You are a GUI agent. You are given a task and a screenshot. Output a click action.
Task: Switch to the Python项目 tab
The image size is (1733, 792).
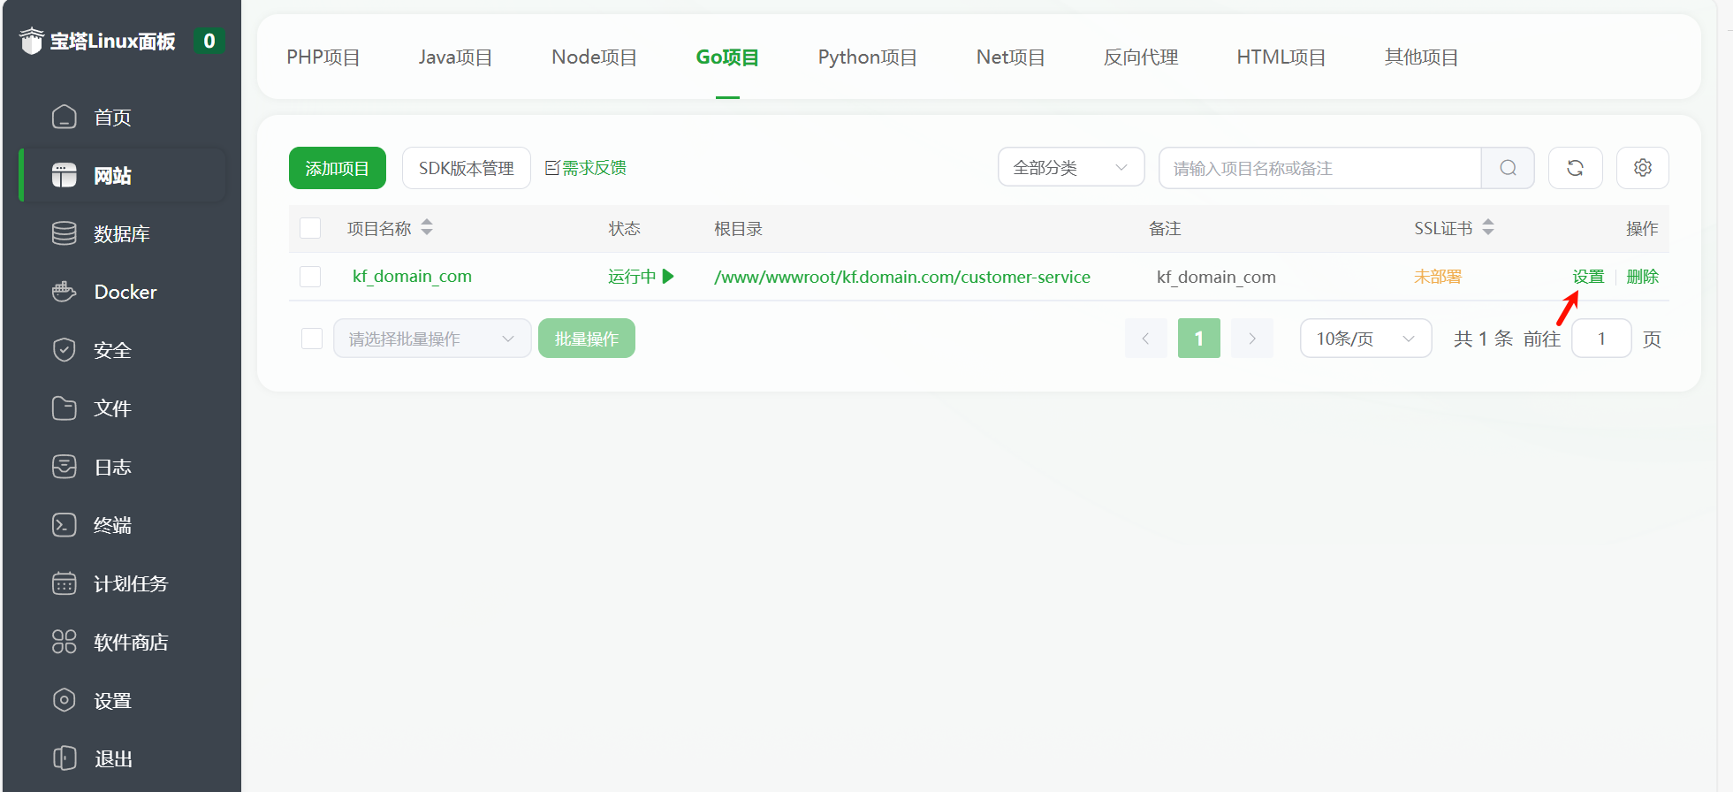coord(867,57)
